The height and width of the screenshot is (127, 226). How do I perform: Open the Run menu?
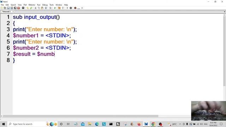coord(39,5)
